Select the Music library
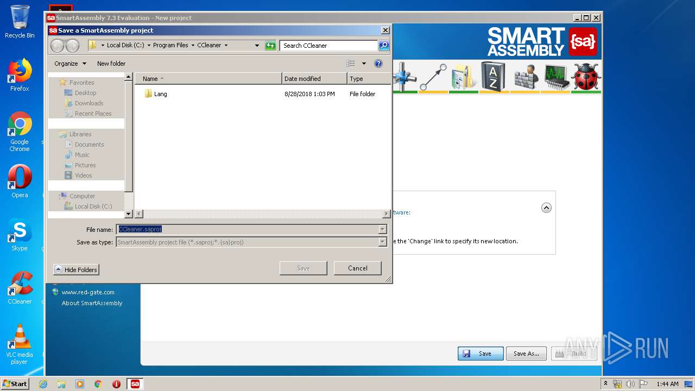Image resolution: width=695 pixels, height=391 pixels. (82, 155)
